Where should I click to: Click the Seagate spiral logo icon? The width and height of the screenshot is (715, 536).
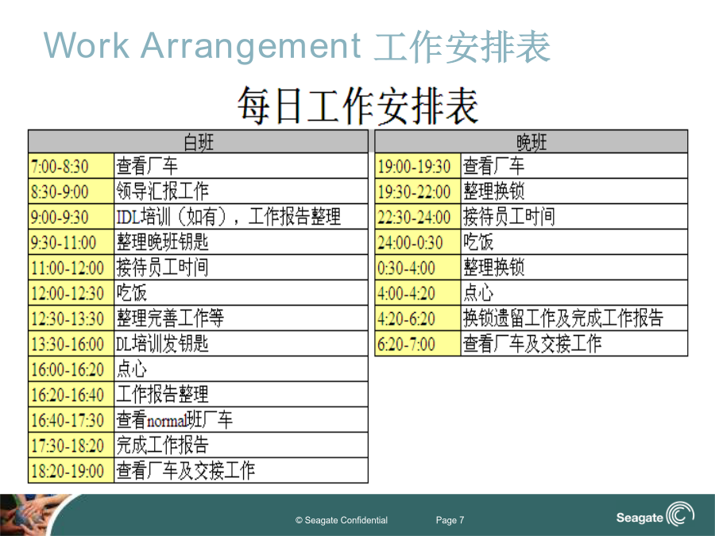(x=680, y=515)
